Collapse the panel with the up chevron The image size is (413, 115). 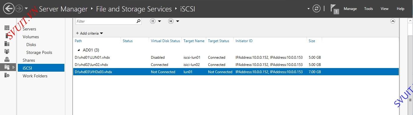[393, 21]
